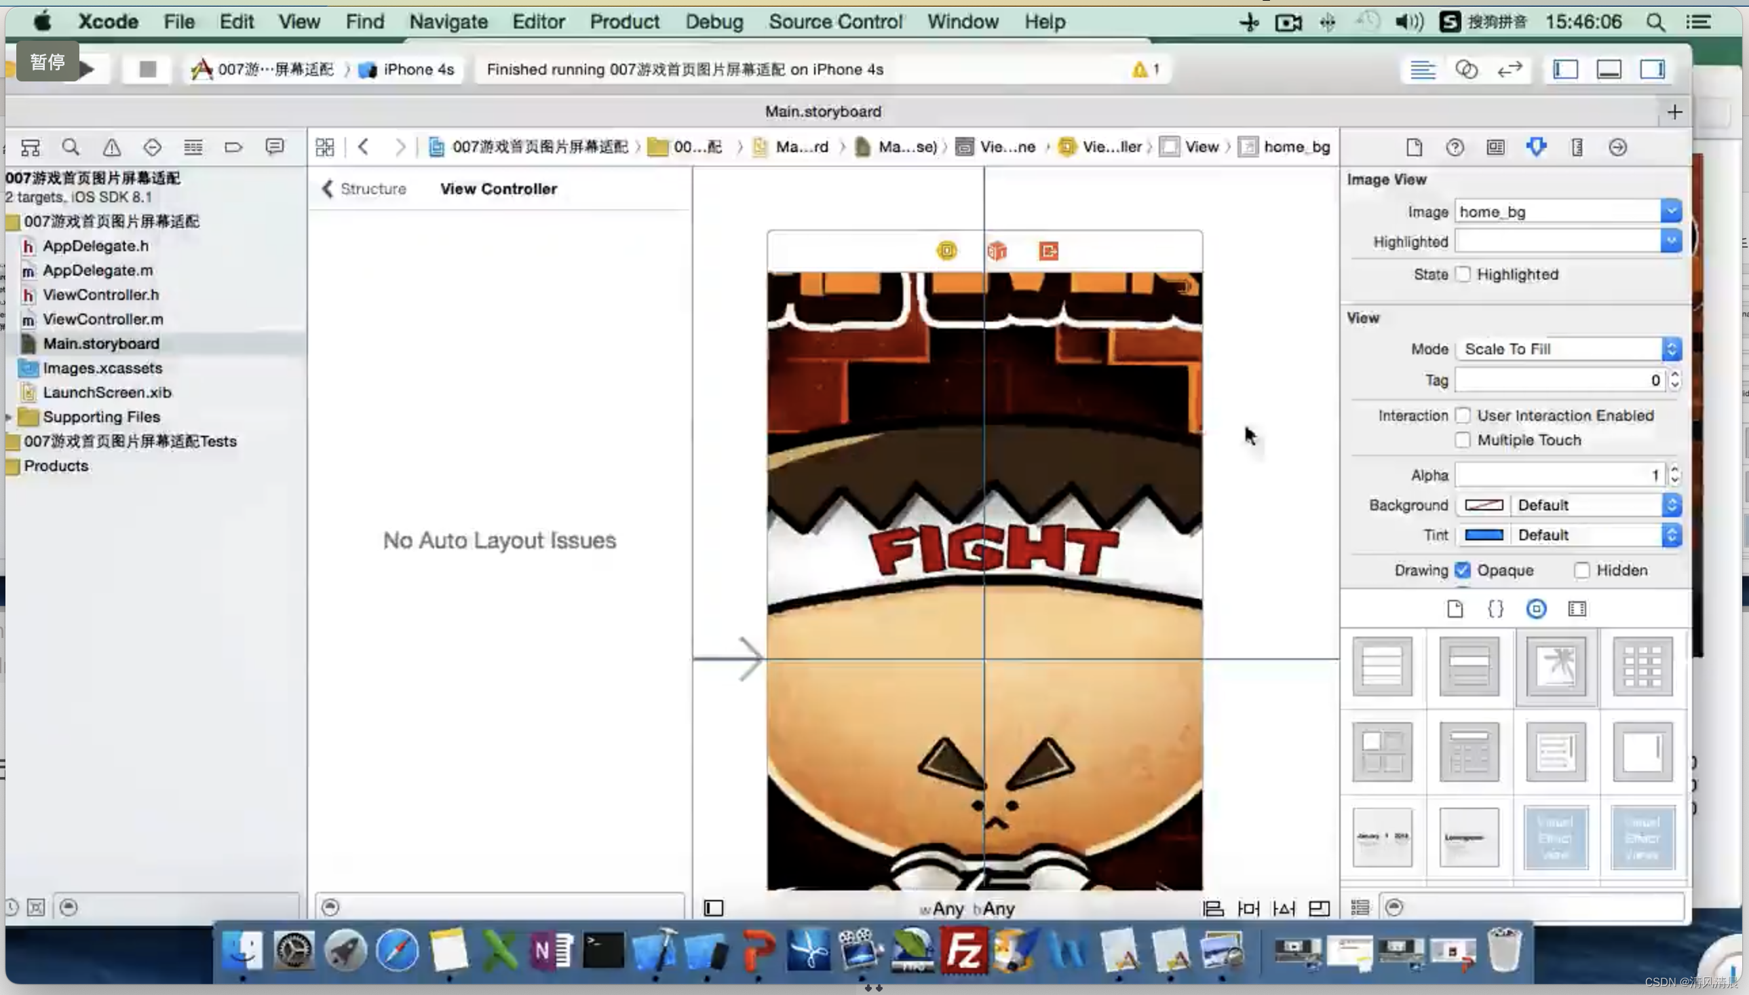This screenshot has width=1749, height=995.
Task: Go back to Structure outline
Action: [x=364, y=189]
